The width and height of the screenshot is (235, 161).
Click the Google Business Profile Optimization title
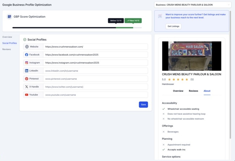pos(27,5)
